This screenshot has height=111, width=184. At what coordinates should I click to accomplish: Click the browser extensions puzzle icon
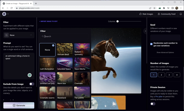pyautogui.click(x=164, y=8)
